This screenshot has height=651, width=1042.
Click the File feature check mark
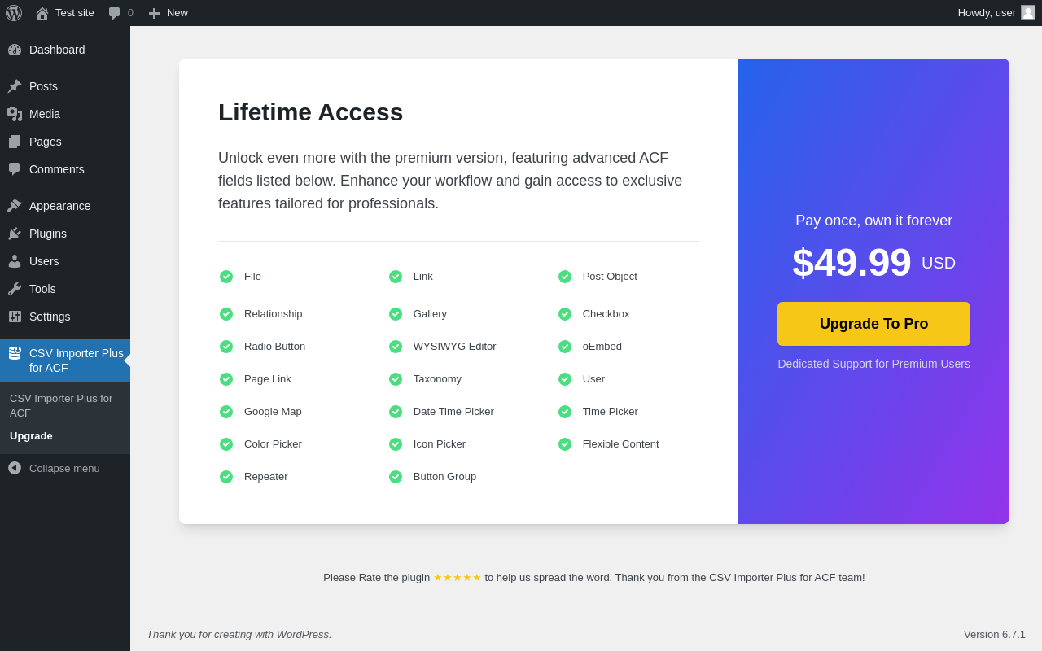226,277
